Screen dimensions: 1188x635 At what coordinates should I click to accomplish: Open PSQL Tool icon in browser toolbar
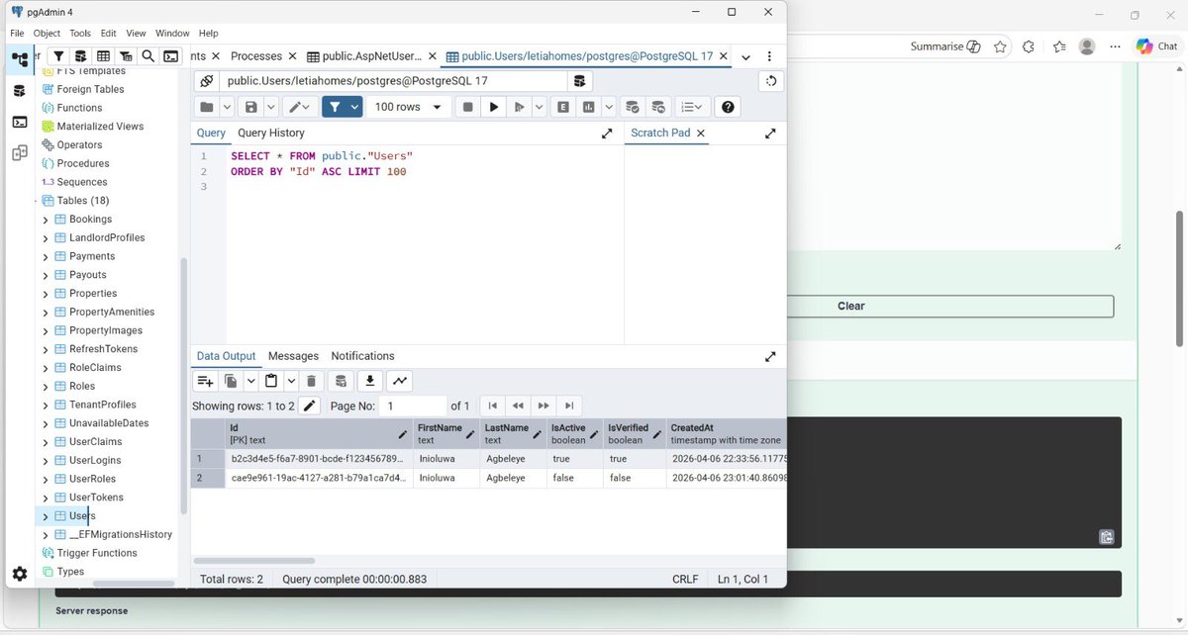[171, 56]
